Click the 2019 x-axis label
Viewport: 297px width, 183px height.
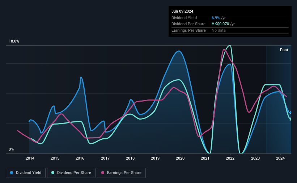155,158
